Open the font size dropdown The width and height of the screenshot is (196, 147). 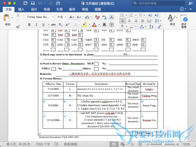point(65,17)
